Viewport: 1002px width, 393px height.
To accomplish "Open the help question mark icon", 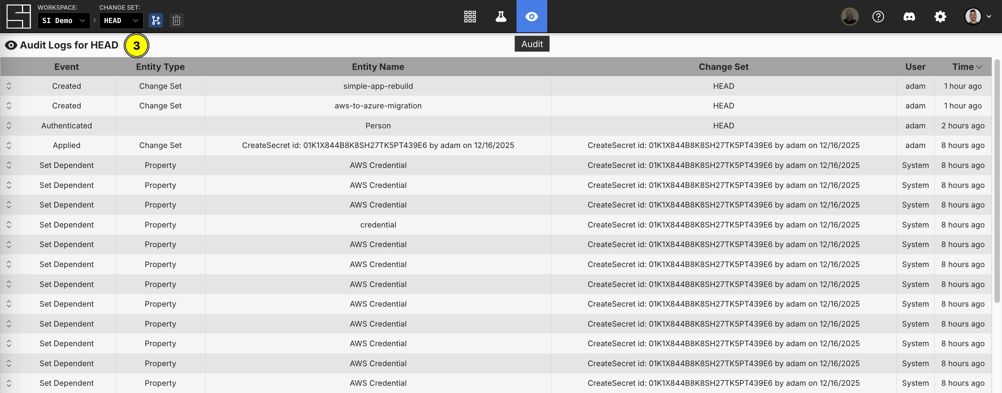I will [878, 16].
